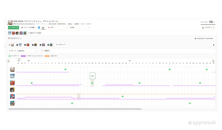Click the orange A/B test bar in fifth row
The height and width of the screenshot is (130, 222).
[116, 94]
